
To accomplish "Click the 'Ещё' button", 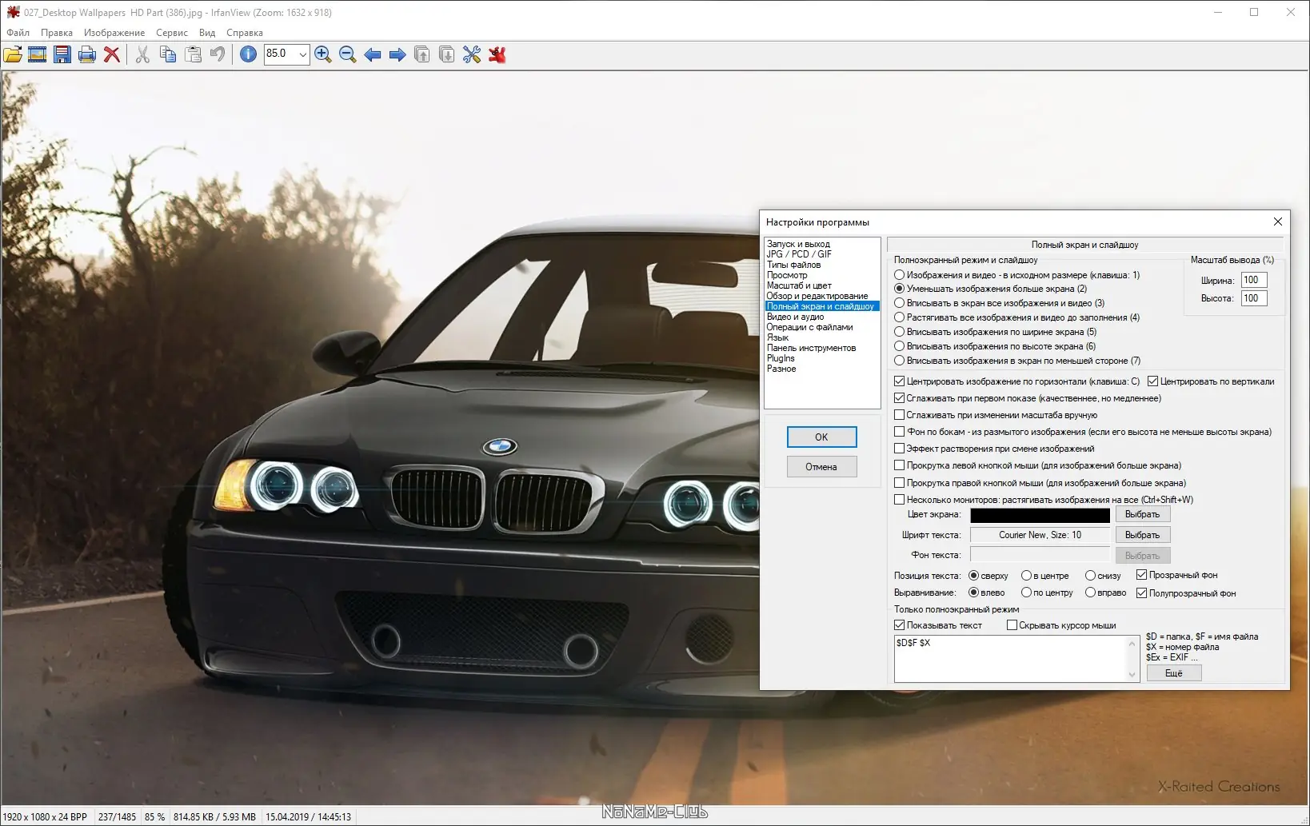I will 1173,672.
